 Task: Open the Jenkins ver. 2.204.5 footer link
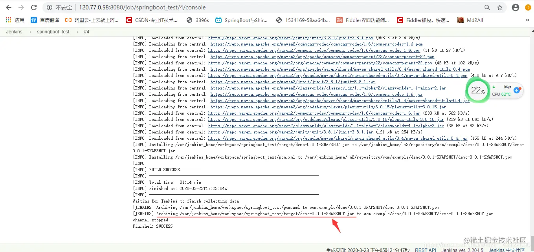tap(462, 250)
